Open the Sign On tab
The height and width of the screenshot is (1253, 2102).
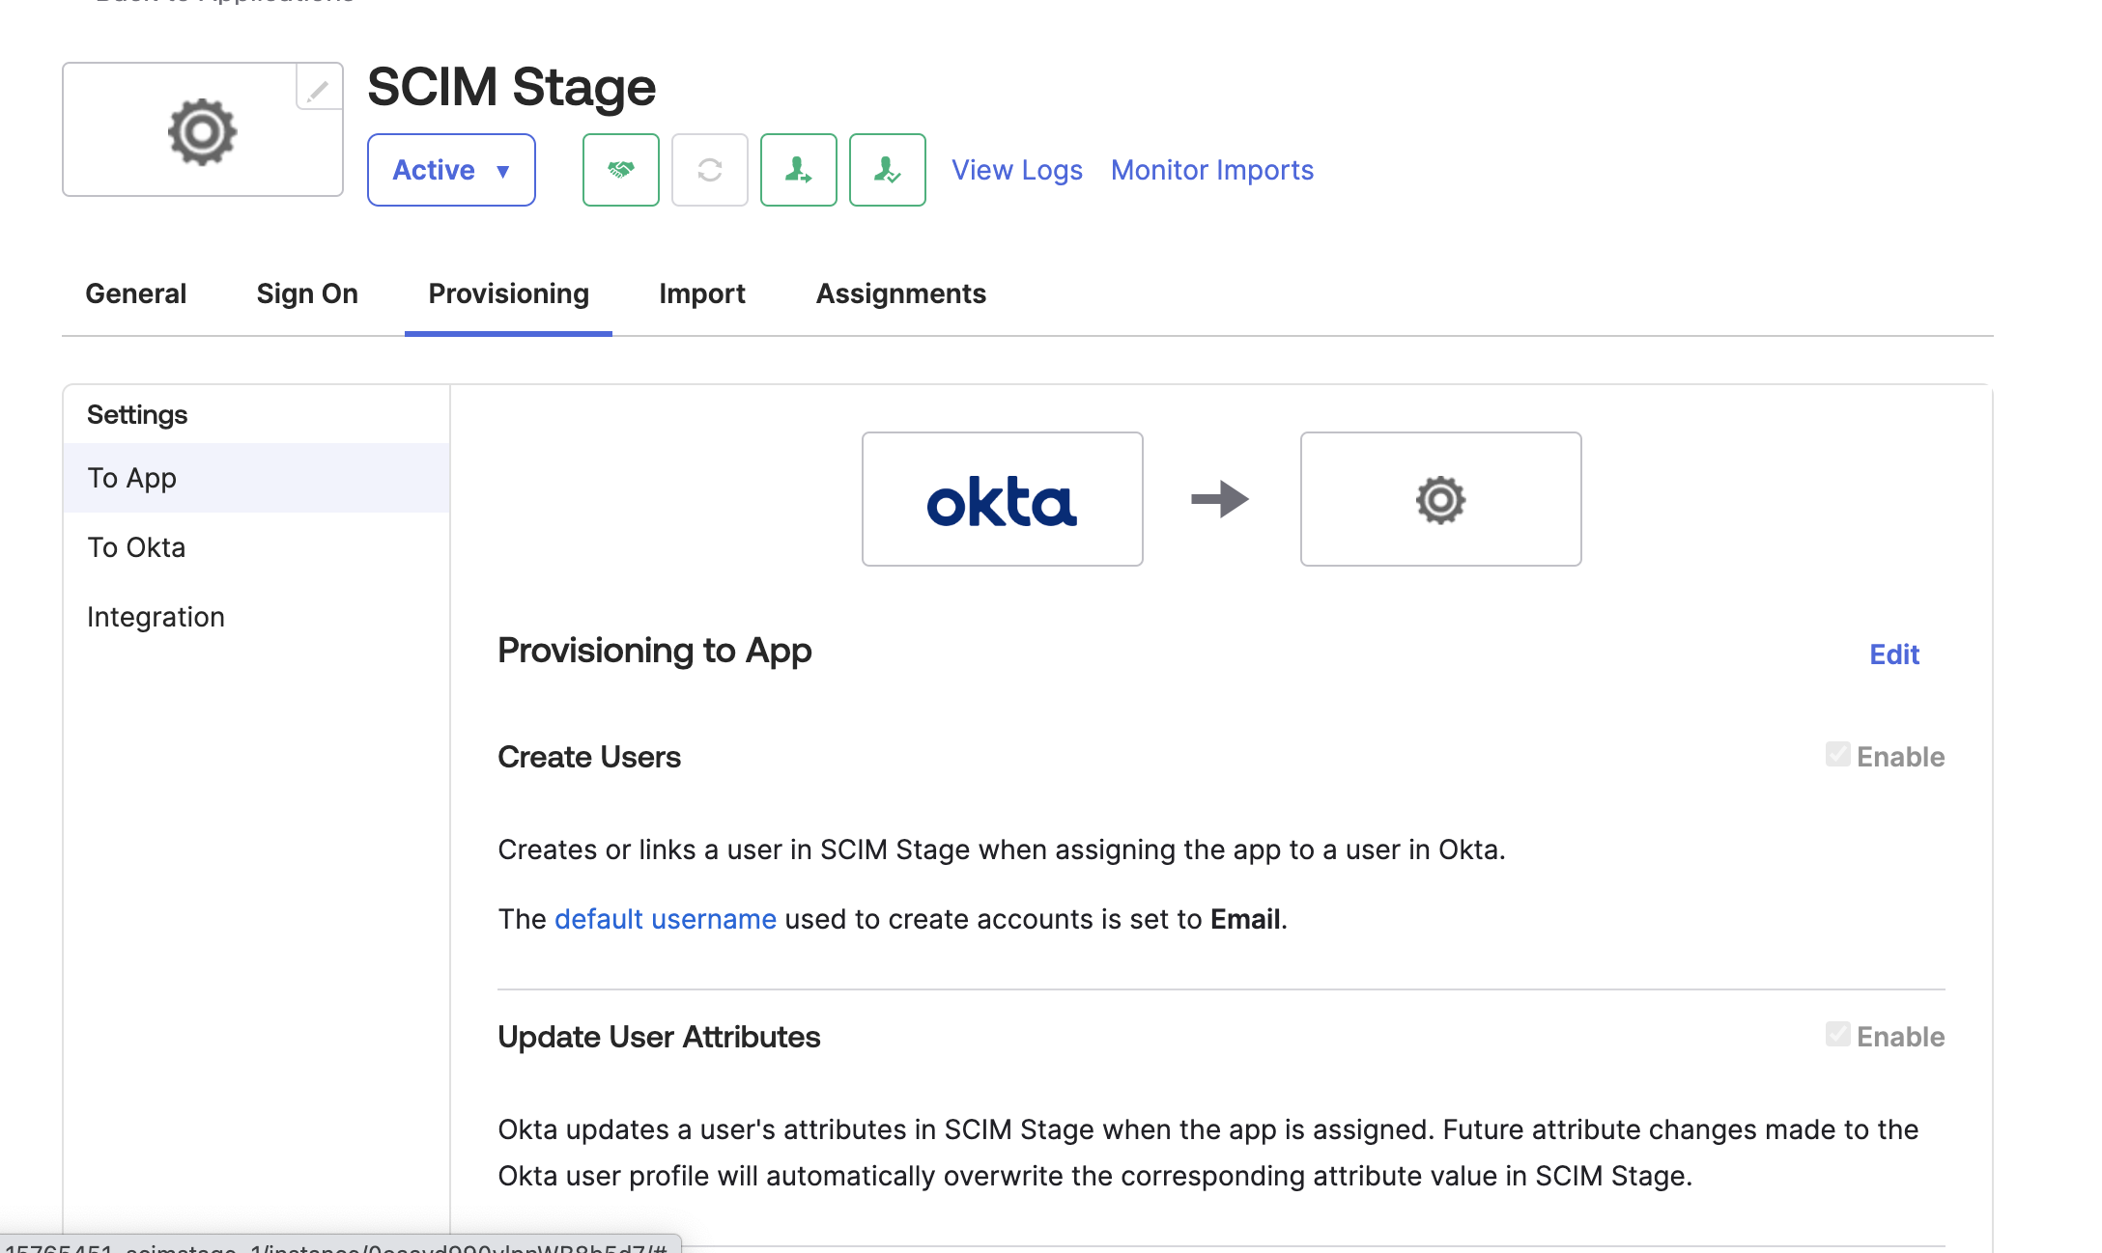[x=307, y=293]
